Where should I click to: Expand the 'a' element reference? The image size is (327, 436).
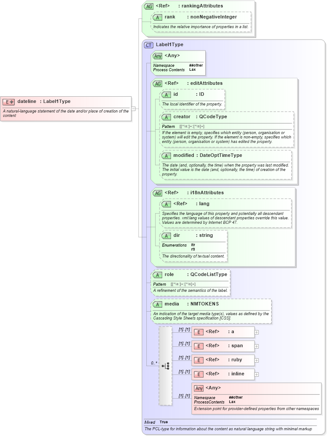(x=256, y=332)
